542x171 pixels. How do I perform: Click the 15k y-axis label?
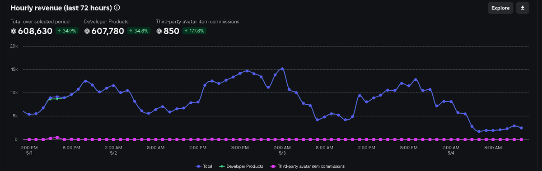(14, 69)
